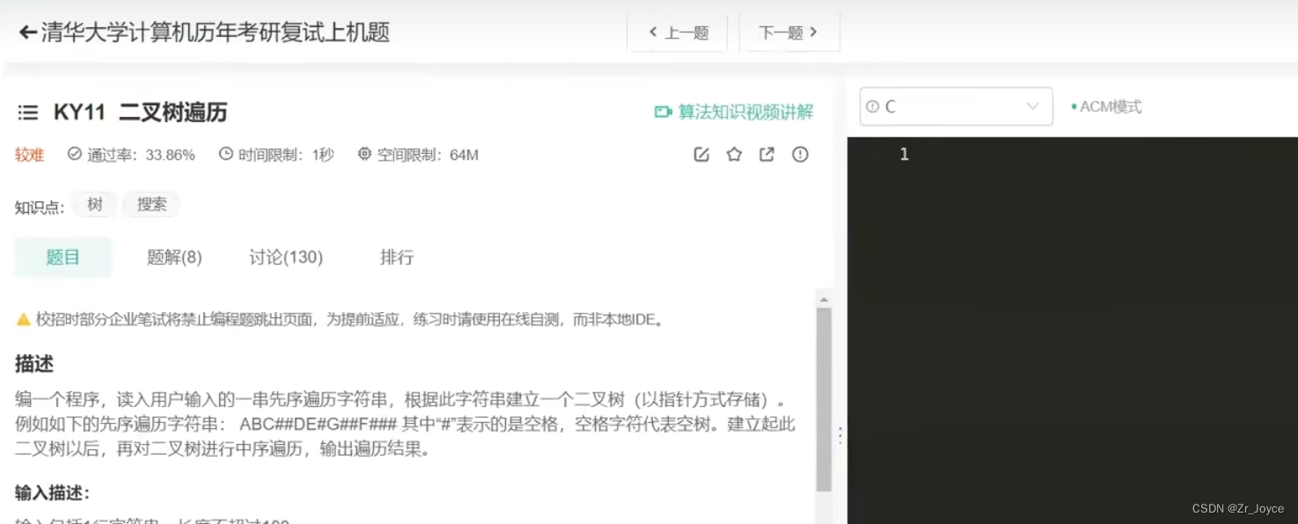Click the warning triangle icon

tap(24, 319)
